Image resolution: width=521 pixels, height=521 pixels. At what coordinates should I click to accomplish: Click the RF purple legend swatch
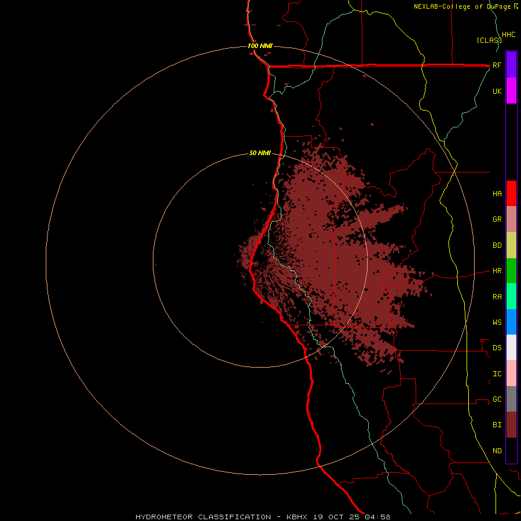(x=511, y=65)
